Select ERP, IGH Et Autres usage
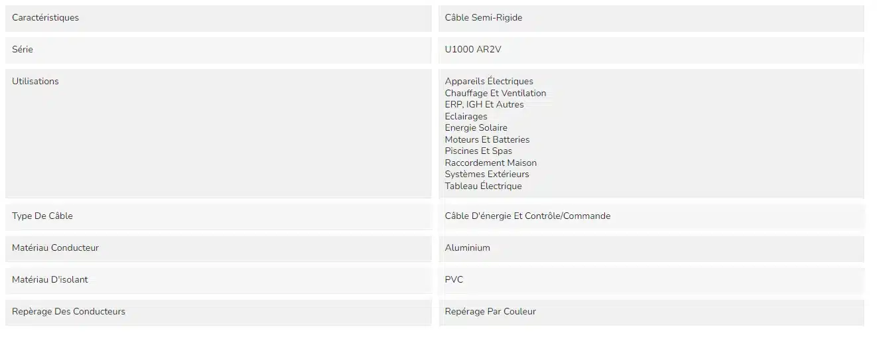The height and width of the screenshot is (341, 877). coord(484,105)
